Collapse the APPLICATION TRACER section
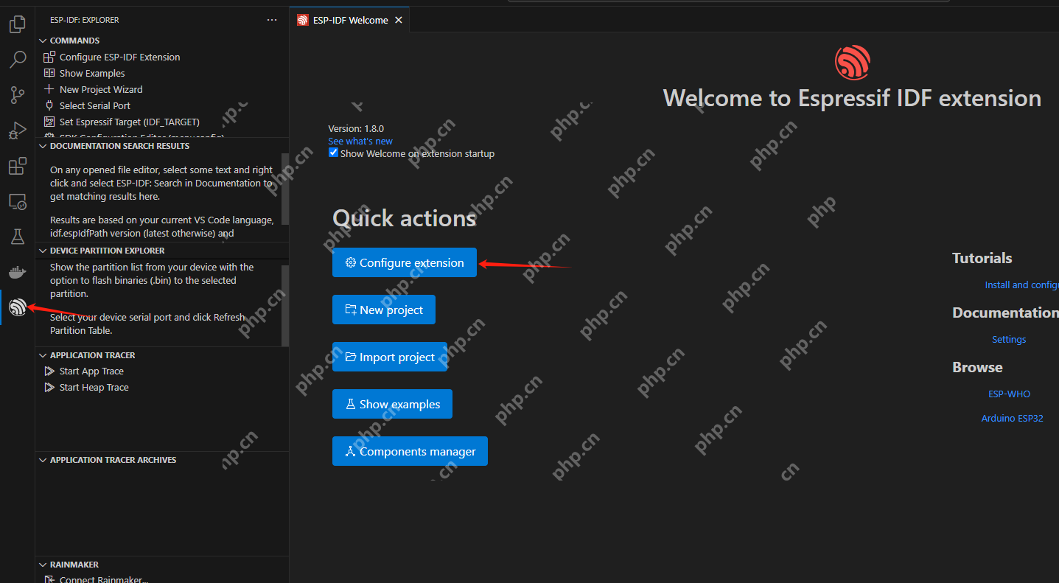 42,355
